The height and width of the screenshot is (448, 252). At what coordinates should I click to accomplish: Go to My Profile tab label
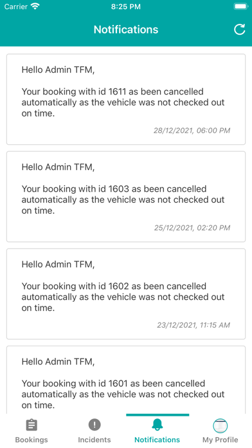click(221, 440)
